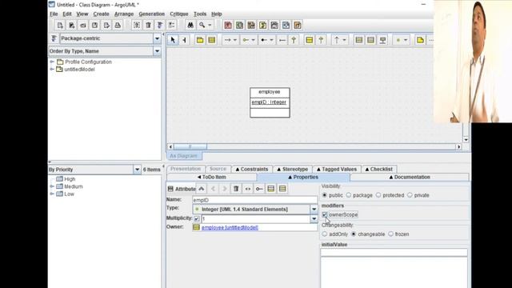Expand the untitledModel tree node
Viewport: 512px width, 288px height.
click(x=52, y=69)
